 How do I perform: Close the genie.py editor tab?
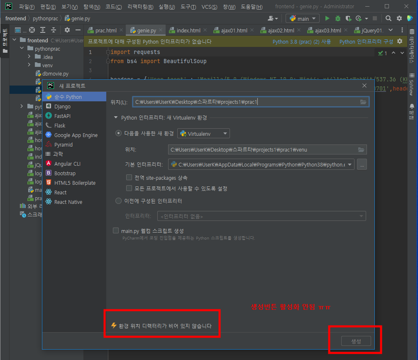161,30
